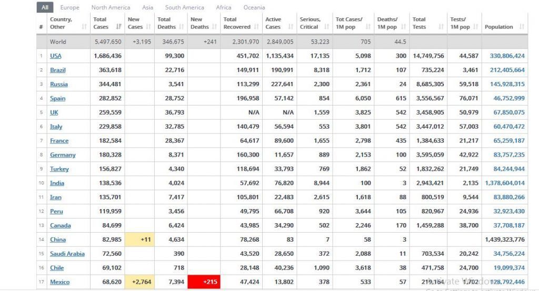This screenshot has width=539, height=291.
Task: Open the USA country link
Action: (x=56, y=56)
